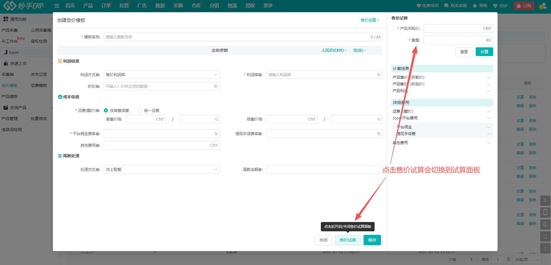Click the help icon beside 平台佣金费率

[98, 134]
